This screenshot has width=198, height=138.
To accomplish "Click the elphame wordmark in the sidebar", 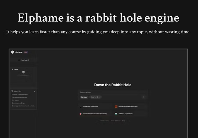I will pos(19,52).
